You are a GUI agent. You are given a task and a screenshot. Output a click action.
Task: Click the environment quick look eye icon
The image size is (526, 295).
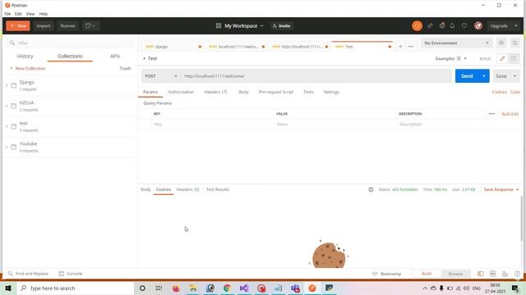501,43
